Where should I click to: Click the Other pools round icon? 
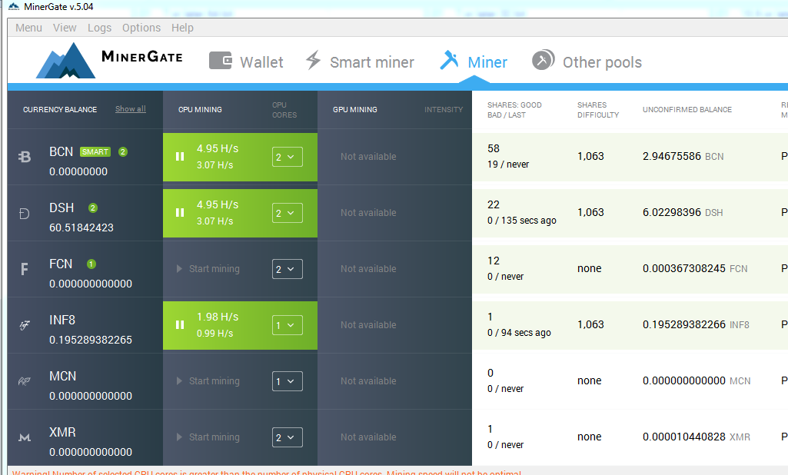coord(544,60)
